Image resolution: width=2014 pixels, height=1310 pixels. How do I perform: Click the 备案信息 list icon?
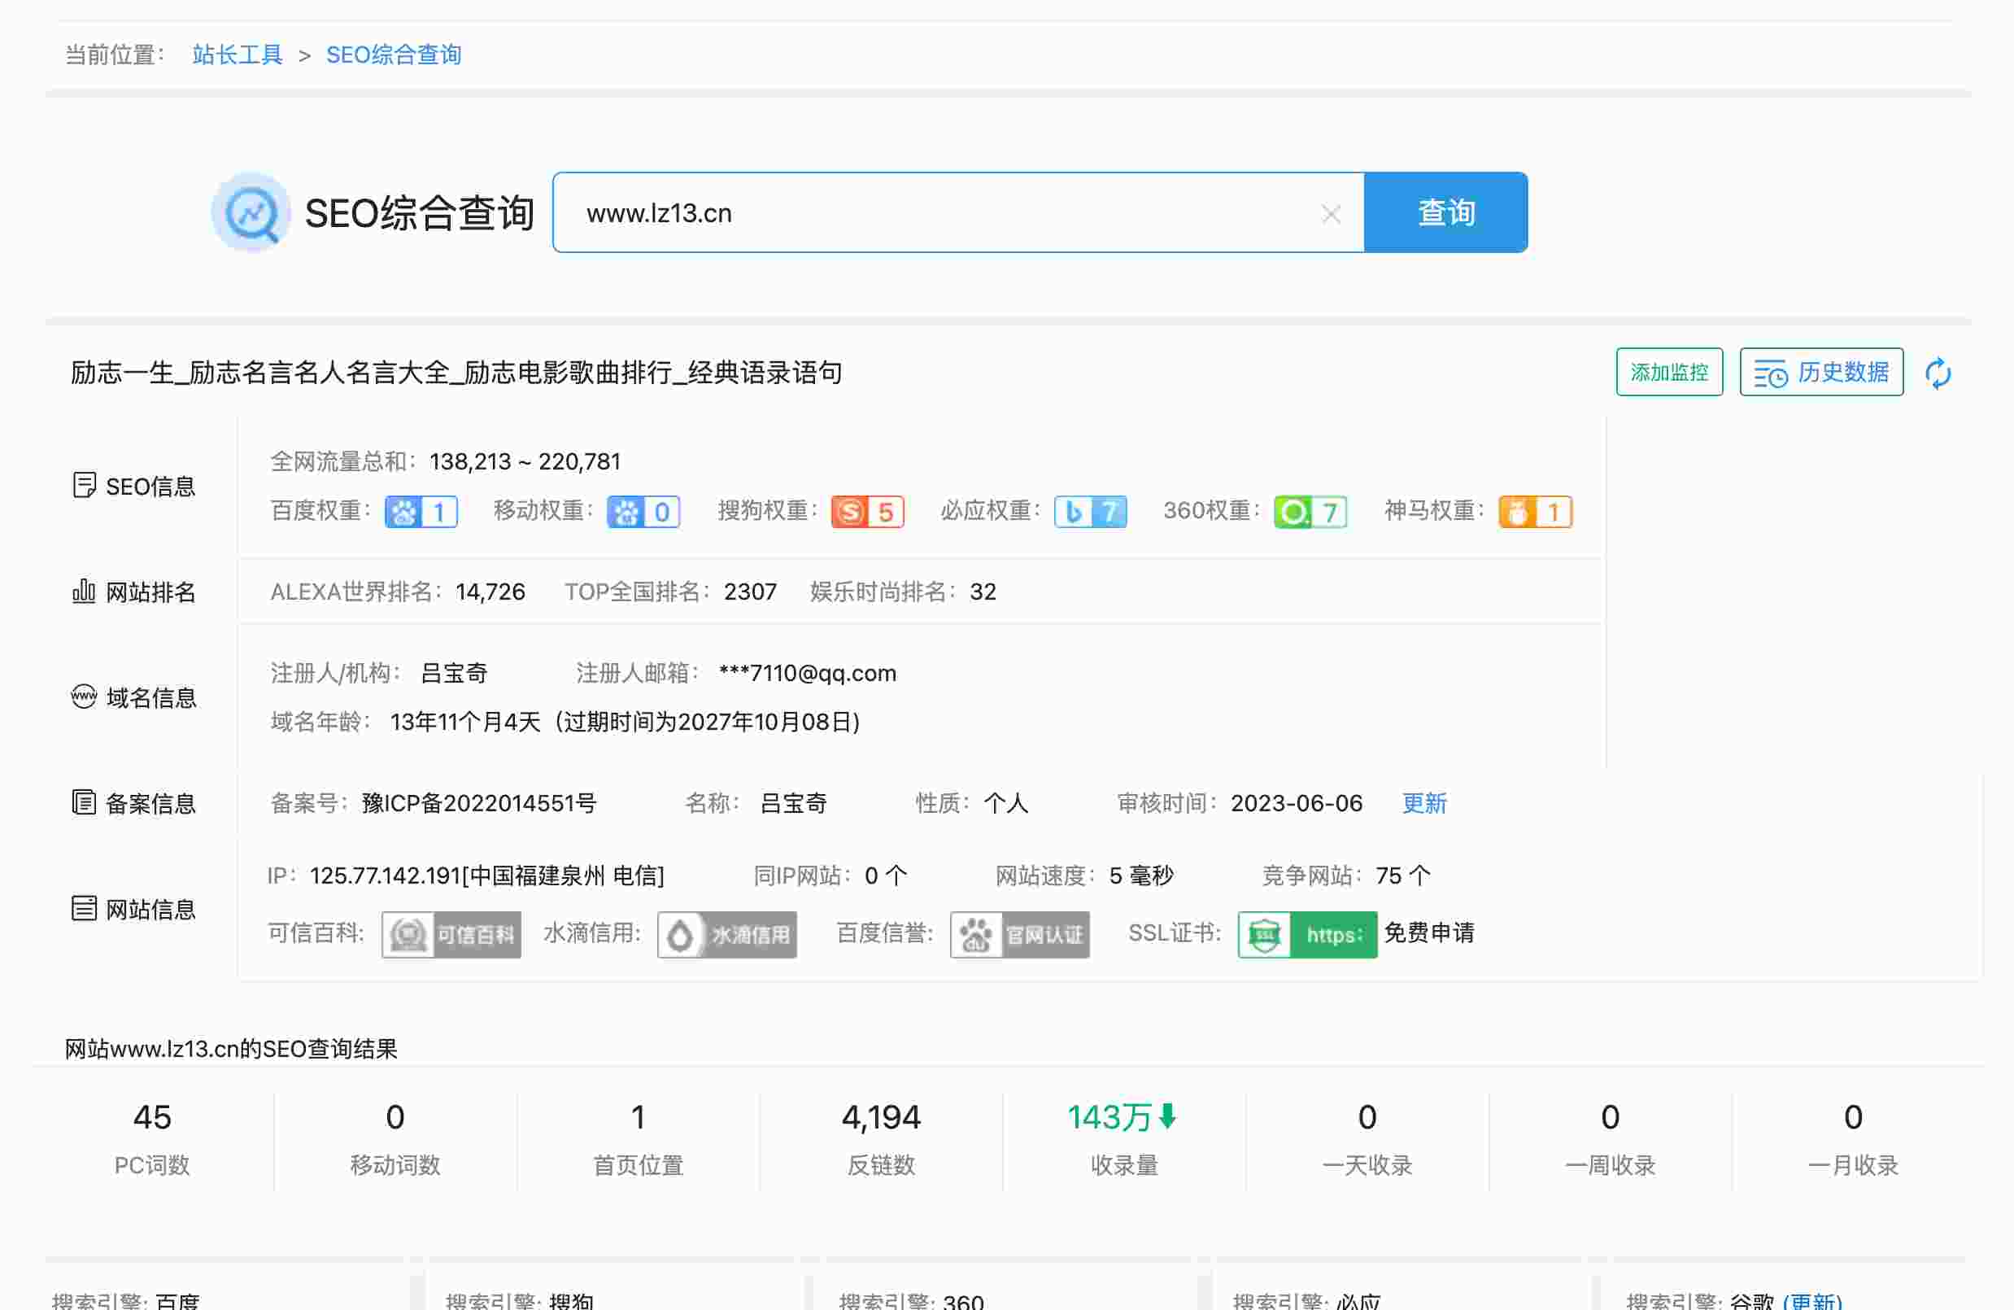point(84,802)
